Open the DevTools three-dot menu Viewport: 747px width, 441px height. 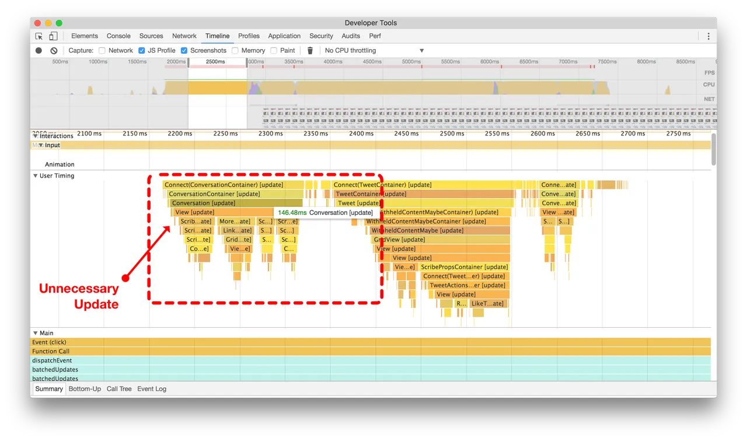[x=708, y=36]
